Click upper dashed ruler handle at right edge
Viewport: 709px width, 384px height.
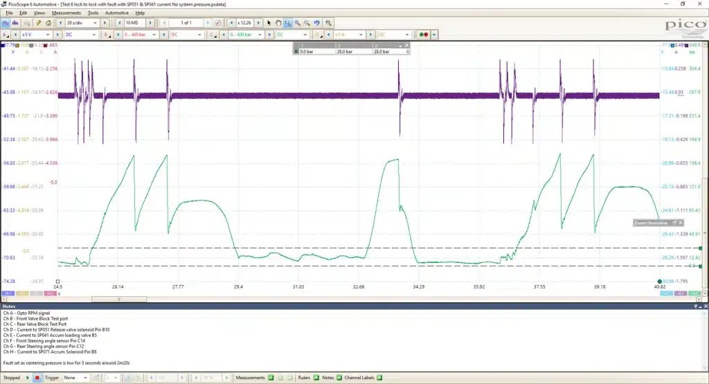pos(701,248)
